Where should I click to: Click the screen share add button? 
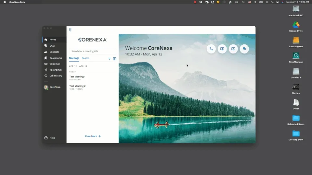tap(233, 49)
